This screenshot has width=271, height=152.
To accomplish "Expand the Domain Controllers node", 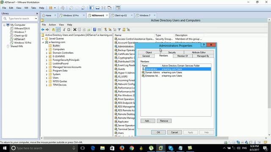I will point(47,53).
